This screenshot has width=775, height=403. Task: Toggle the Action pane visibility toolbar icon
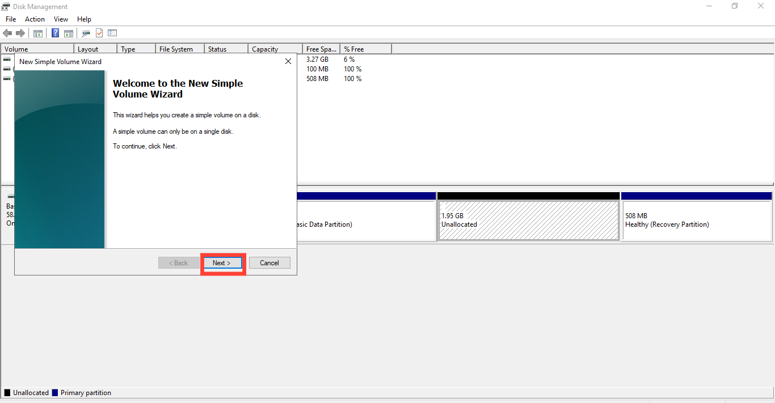68,33
